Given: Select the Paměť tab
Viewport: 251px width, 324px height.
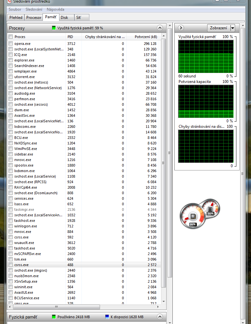Looking at the screenshot, I should pyautogui.click(x=51, y=17).
